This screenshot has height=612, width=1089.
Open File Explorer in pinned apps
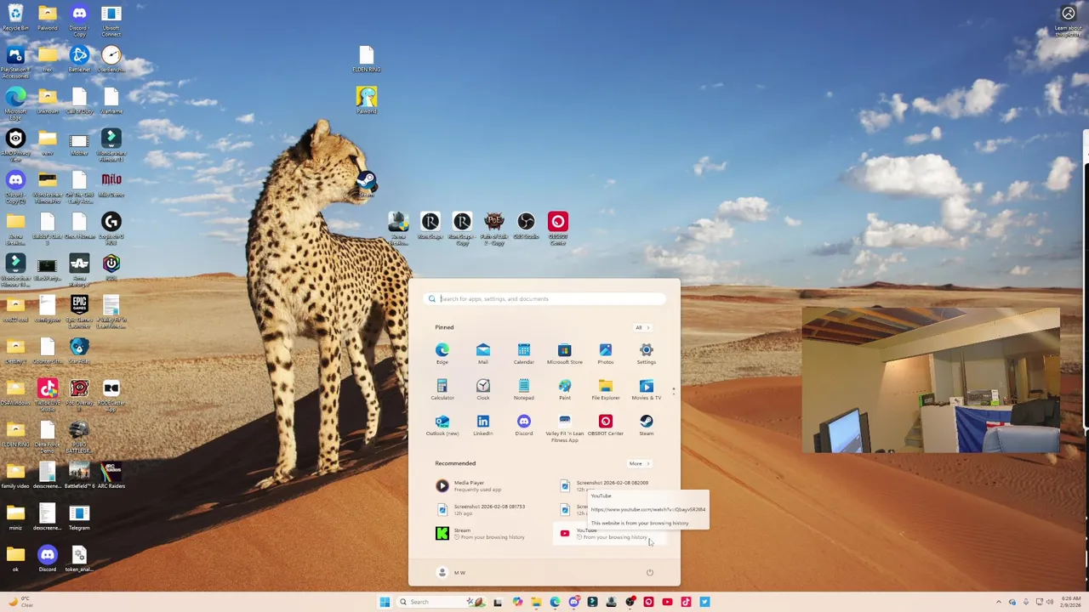click(x=605, y=389)
